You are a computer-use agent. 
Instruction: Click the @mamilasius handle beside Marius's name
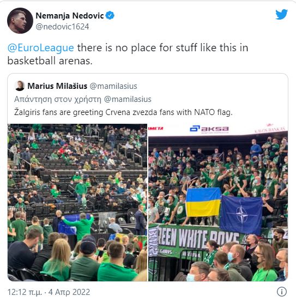[x=113, y=86]
